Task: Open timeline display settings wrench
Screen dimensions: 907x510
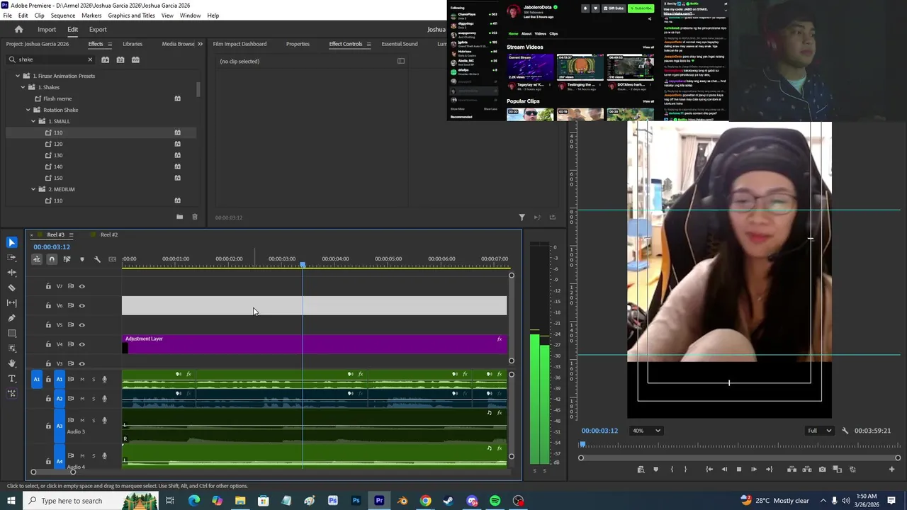Action: tap(97, 259)
